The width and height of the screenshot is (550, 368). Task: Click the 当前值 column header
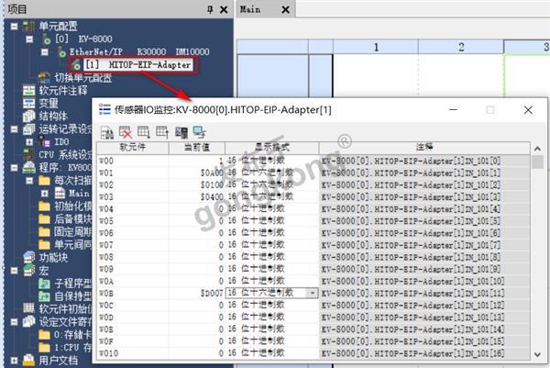point(197,148)
